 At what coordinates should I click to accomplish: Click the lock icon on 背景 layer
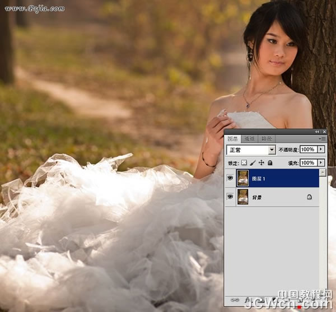[309, 197]
